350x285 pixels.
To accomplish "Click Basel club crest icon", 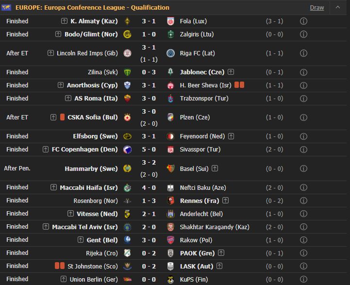I will pos(170,168).
